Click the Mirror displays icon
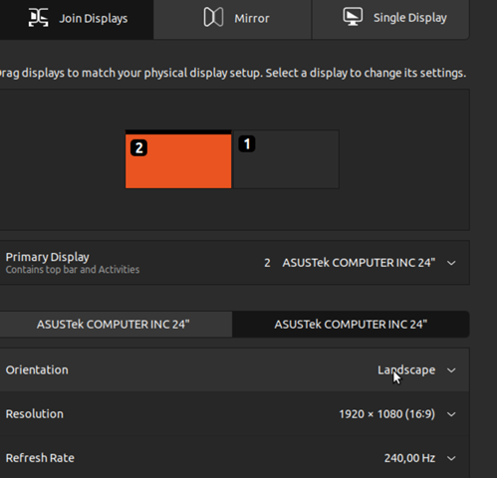This screenshot has width=497, height=478. pyautogui.click(x=213, y=17)
